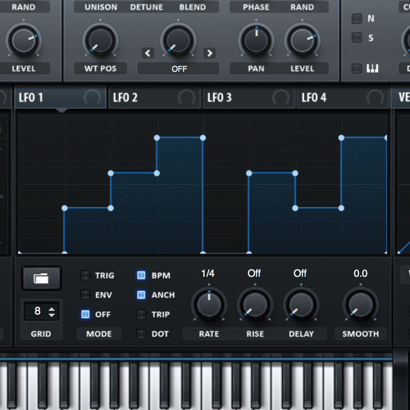
Task: Click the grid value 8 field
Action: (x=37, y=311)
